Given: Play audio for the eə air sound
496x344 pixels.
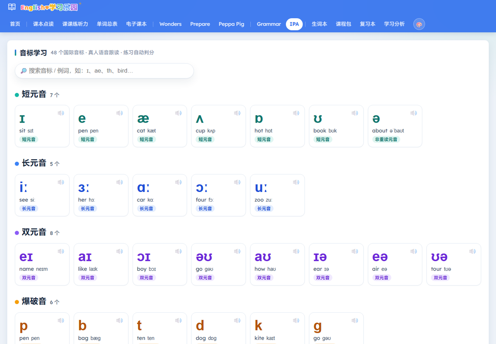Looking at the screenshot, I should [413, 252].
